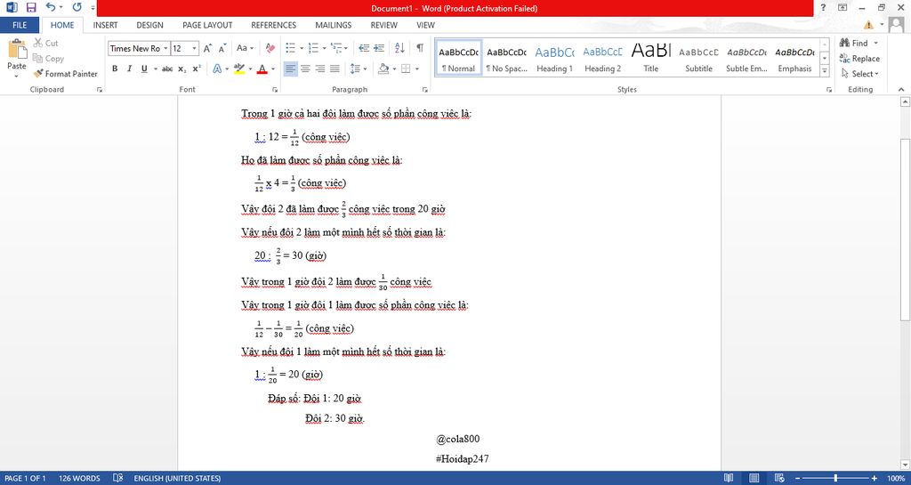Apply multilevel list
The height and width of the screenshot is (485, 911).
[337, 48]
